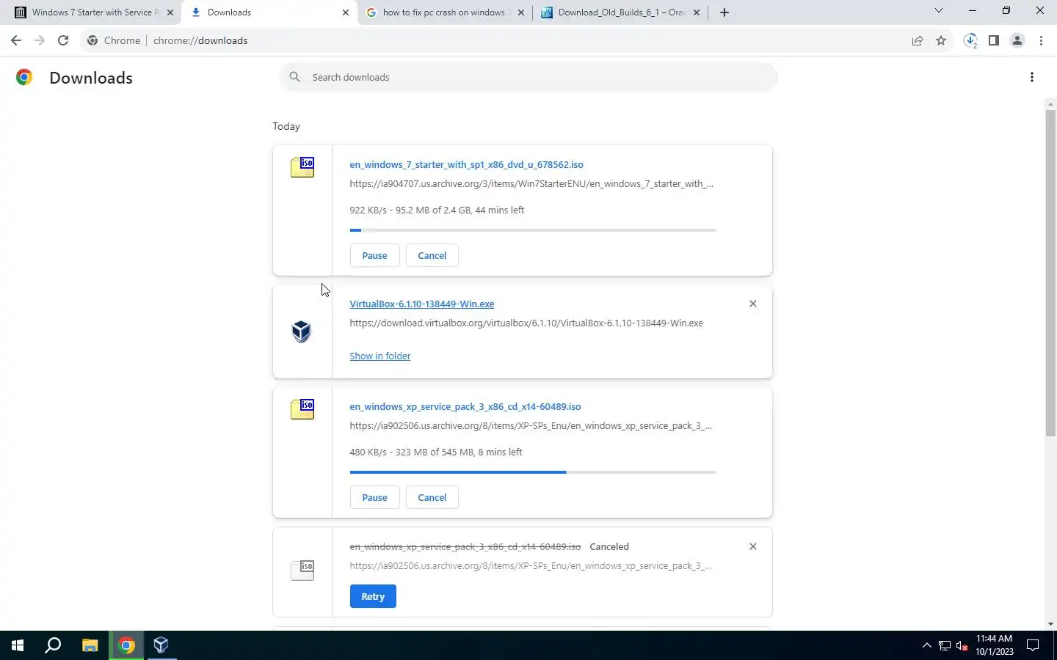The height and width of the screenshot is (660, 1057).
Task: Open the taskbar clock and date
Action: pos(994,645)
